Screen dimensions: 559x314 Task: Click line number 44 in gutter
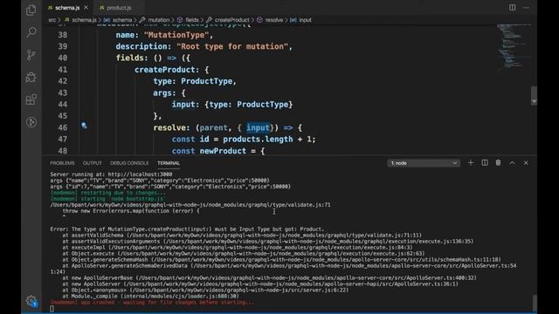coord(62,105)
